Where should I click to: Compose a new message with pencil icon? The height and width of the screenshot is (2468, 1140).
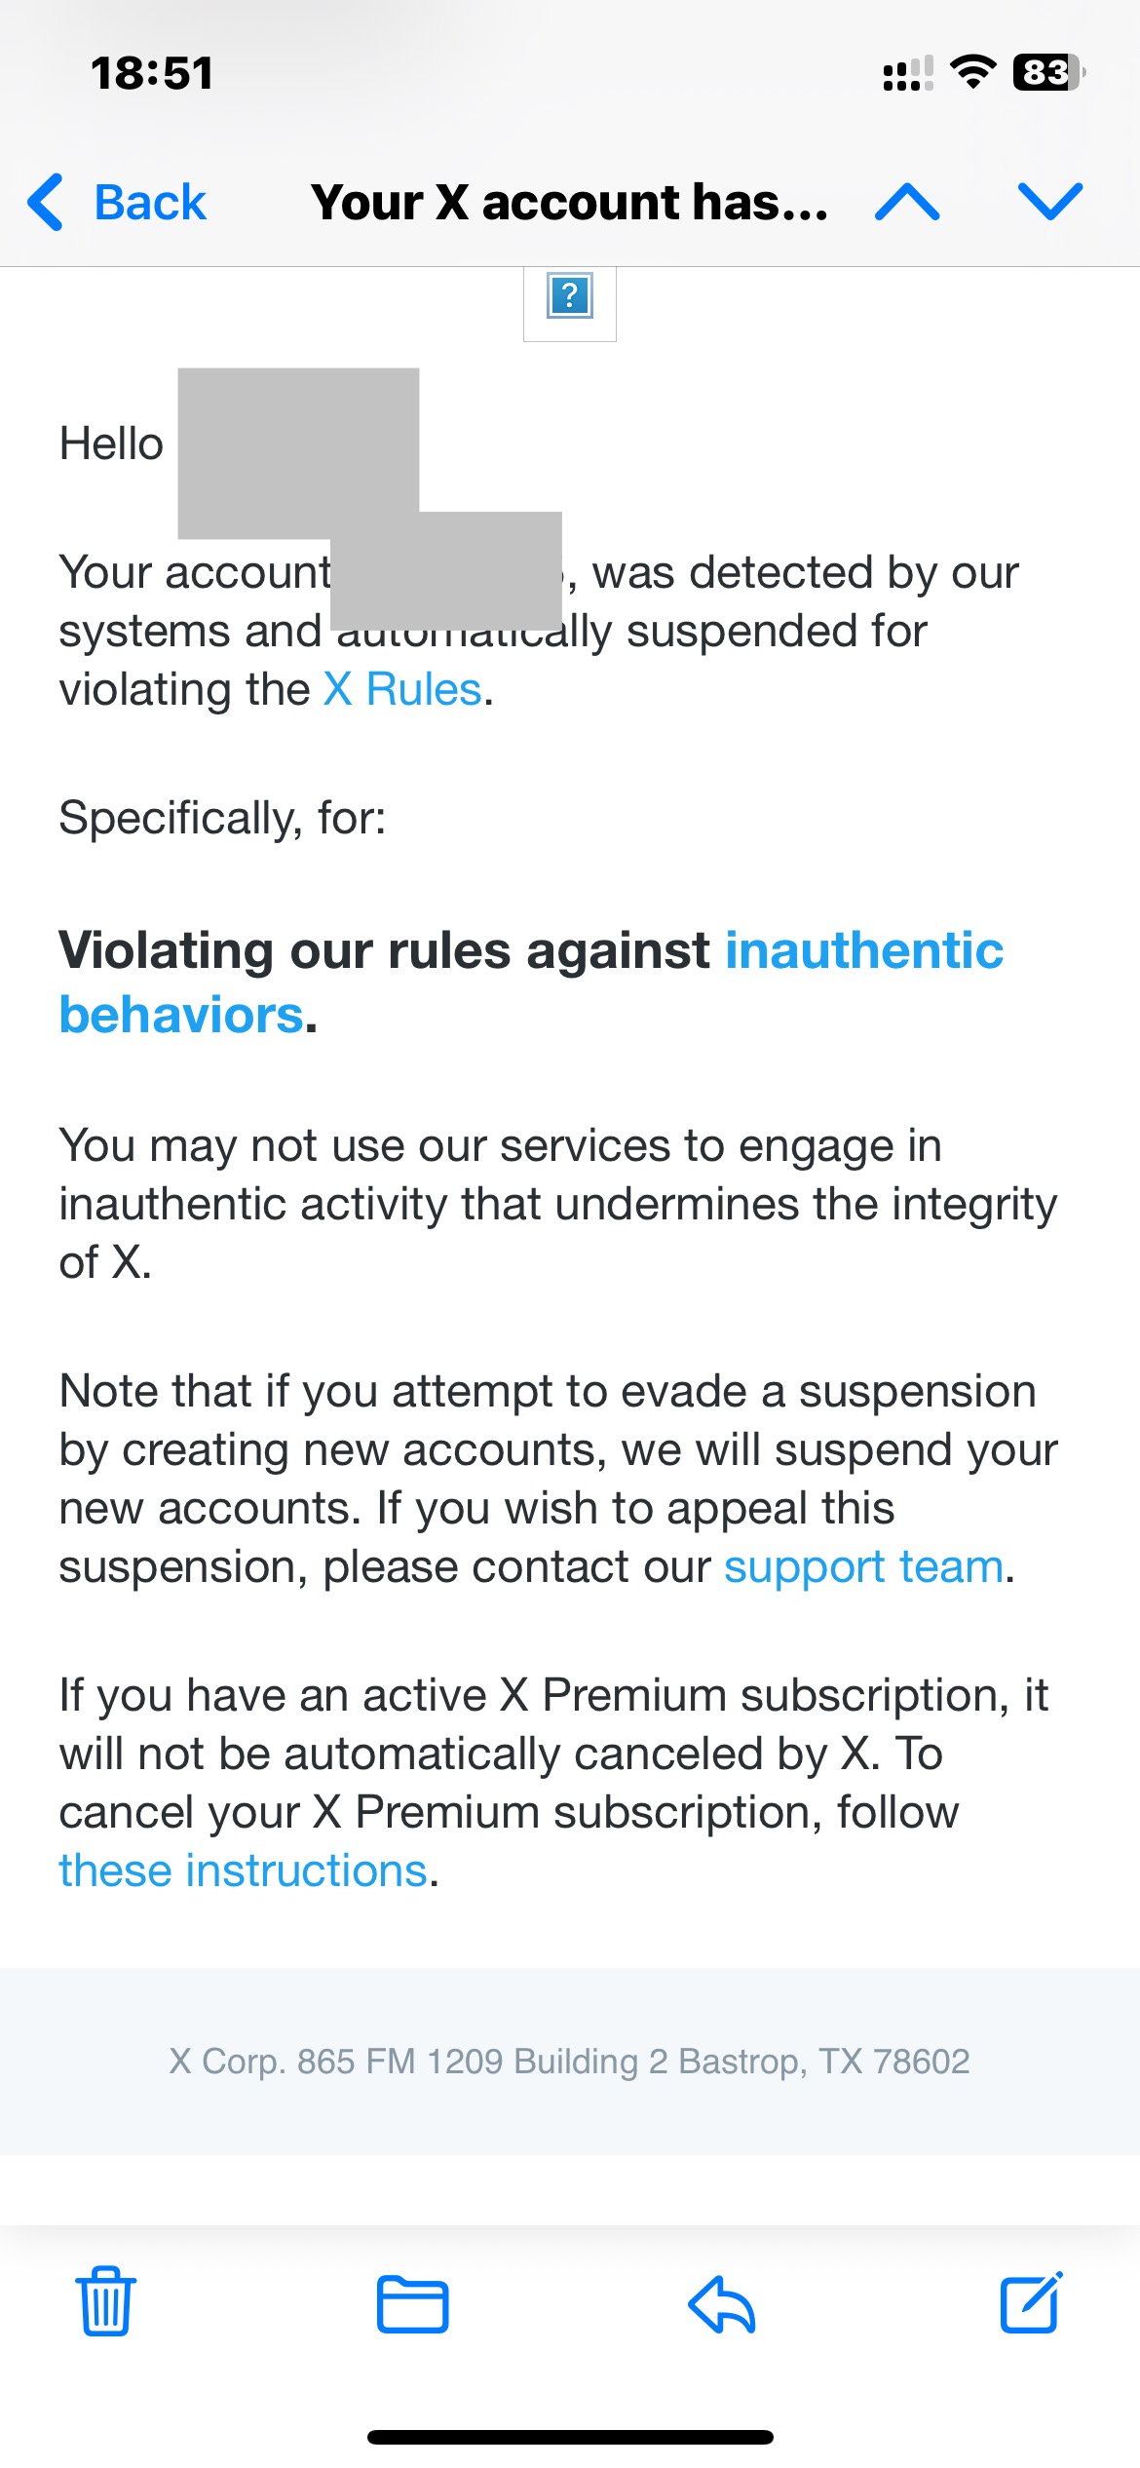[x=1031, y=2302]
